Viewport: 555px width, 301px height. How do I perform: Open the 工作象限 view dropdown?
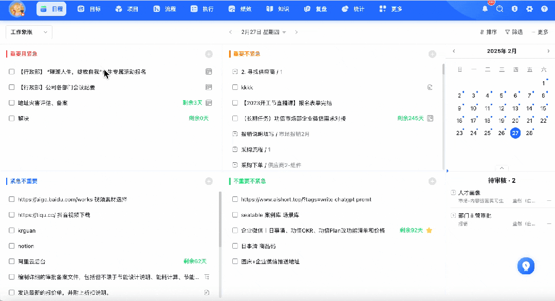(x=28, y=32)
